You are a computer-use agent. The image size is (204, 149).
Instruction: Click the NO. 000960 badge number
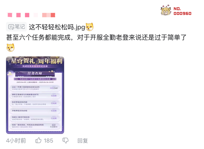[x=182, y=11]
